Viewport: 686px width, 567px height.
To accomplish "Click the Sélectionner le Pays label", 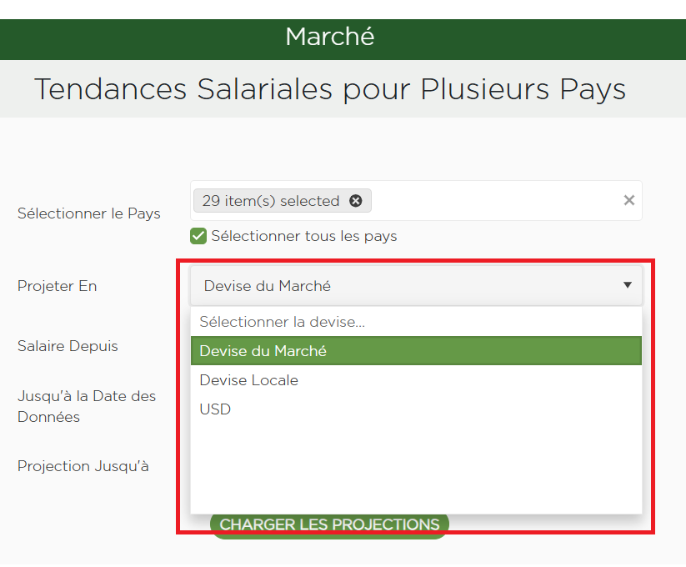I will [89, 213].
